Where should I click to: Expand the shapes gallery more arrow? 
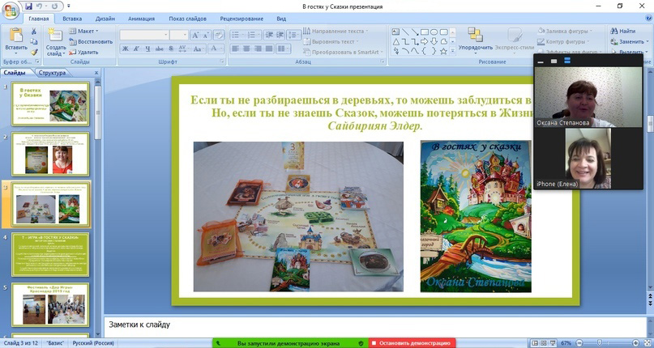click(452, 51)
